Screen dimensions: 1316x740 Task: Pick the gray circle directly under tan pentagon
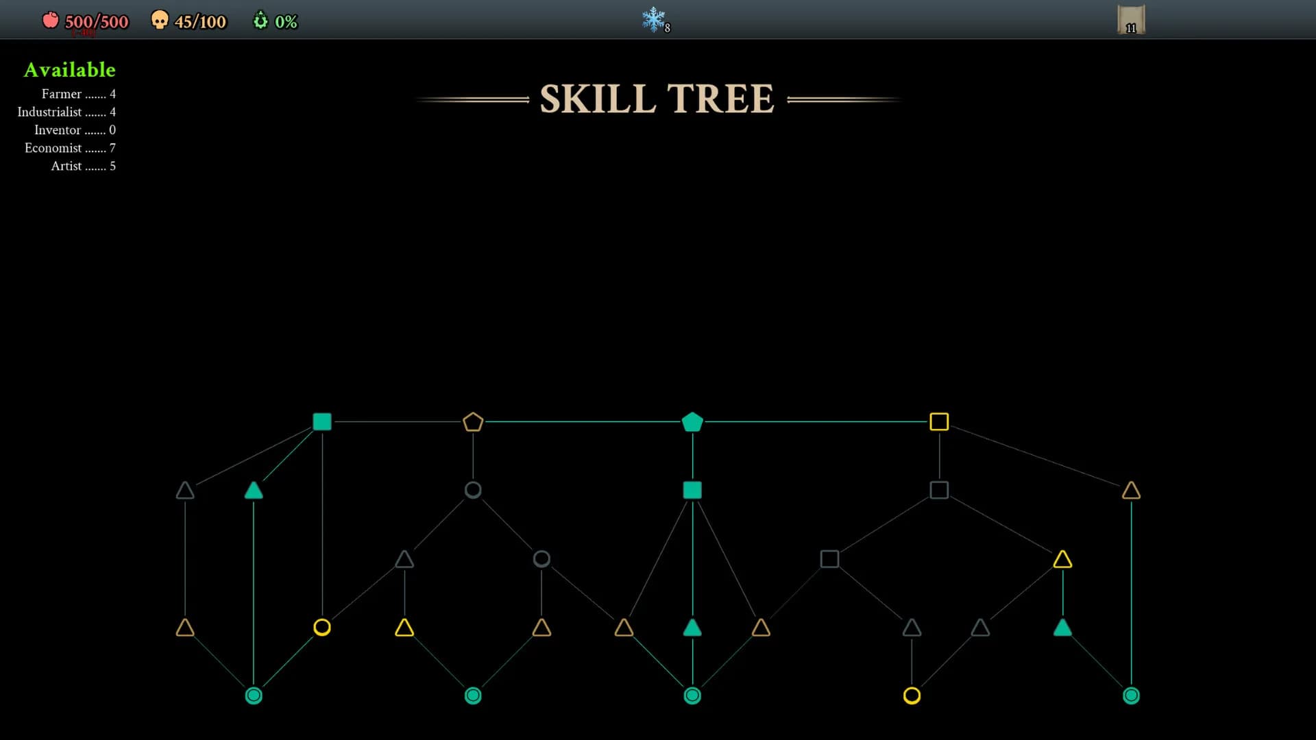[473, 490]
